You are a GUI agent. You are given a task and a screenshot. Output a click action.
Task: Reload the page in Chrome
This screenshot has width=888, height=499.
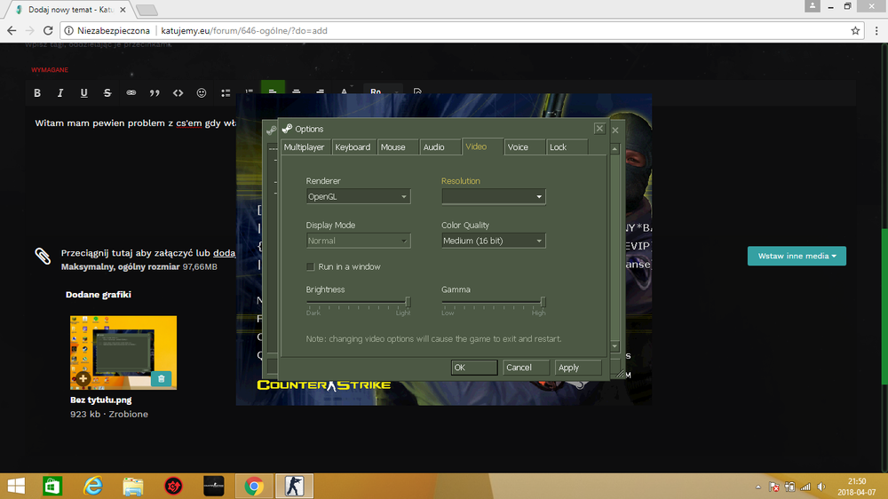click(48, 30)
